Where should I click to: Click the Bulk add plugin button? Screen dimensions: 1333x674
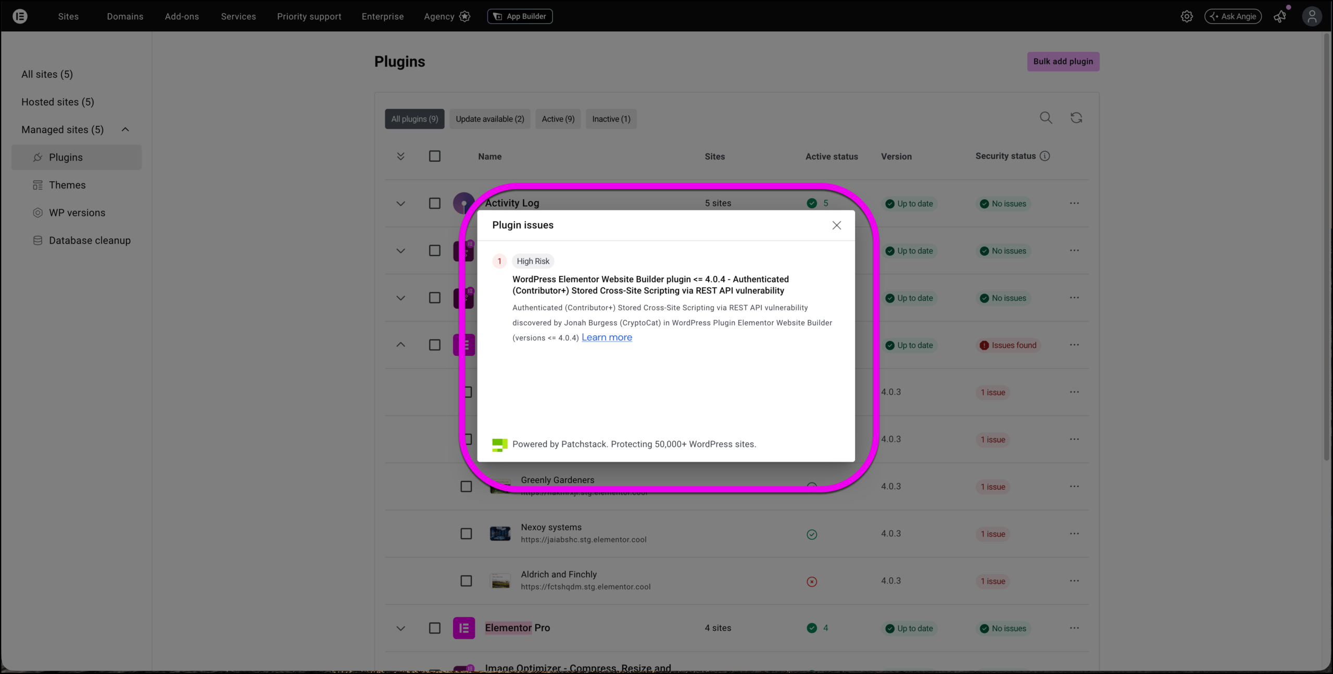(1063, 61)
